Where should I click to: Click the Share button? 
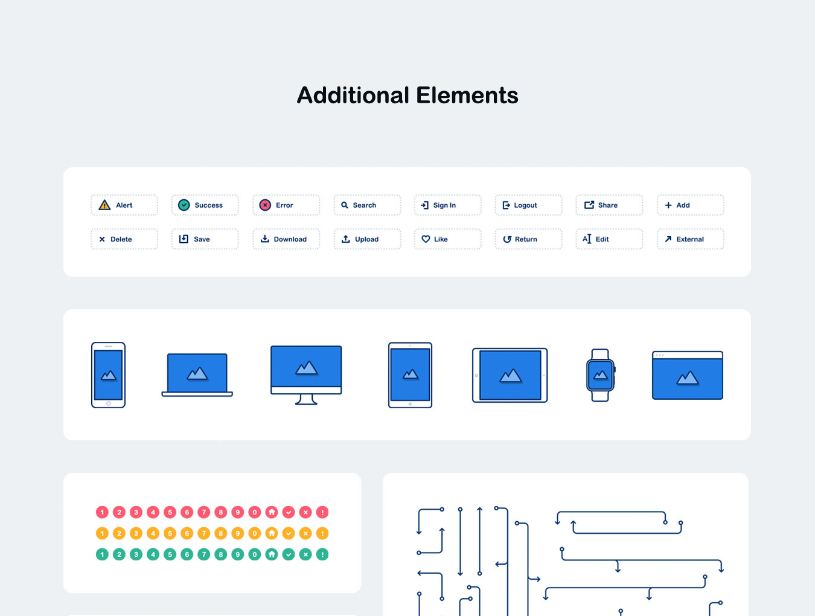coord(609,205)
